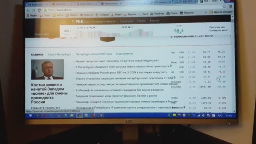Open the Новости bookmark after Почта
The image size is (256, 144).
coord(187,13)
